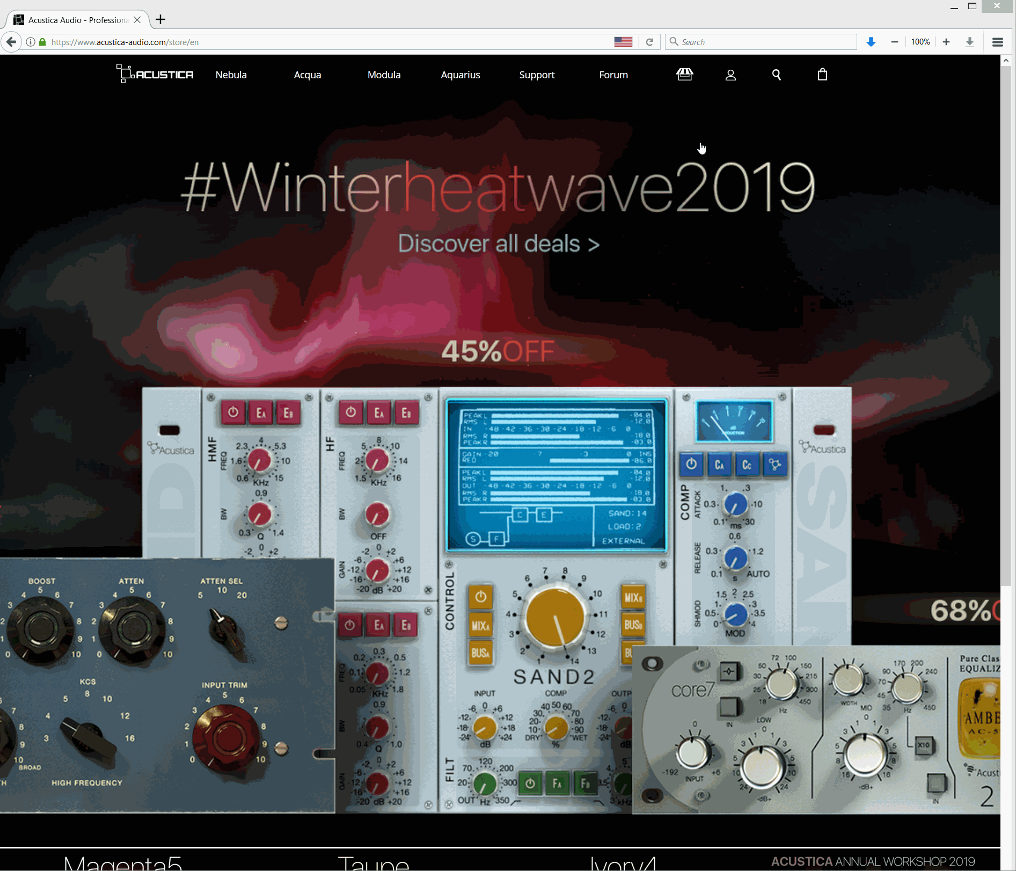The image size is (1016, 871).
Task: Click the site information icon in address bar
Action: point(31,42)
